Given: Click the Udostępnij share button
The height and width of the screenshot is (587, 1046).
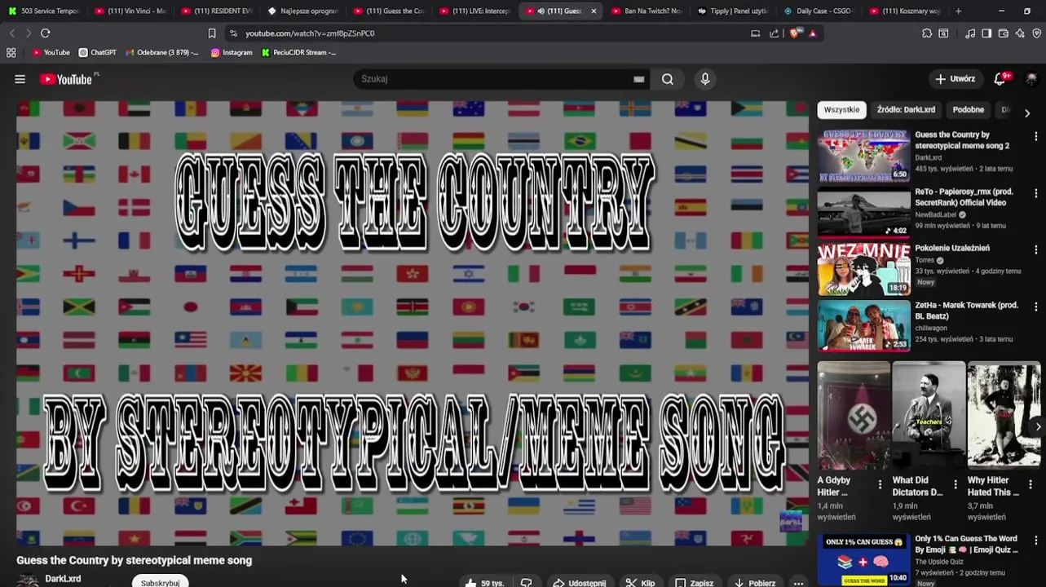Looking at the screenshot, I should [579, 583].
